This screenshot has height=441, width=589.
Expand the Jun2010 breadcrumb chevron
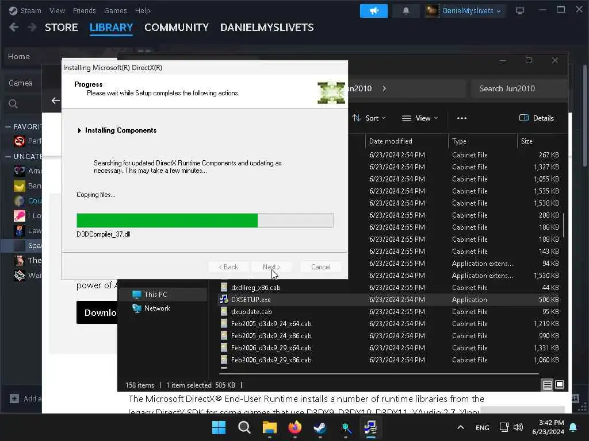pos(384,88)
